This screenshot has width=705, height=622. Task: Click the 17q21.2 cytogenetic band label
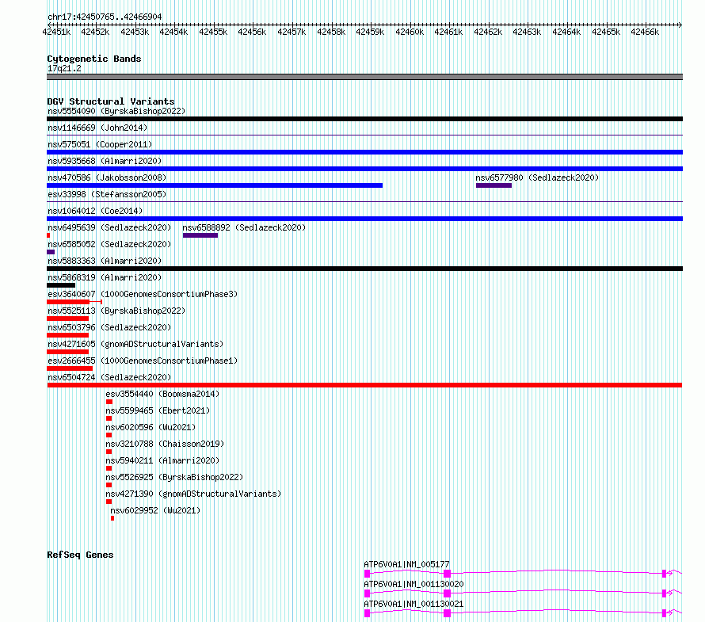point(64,68)
